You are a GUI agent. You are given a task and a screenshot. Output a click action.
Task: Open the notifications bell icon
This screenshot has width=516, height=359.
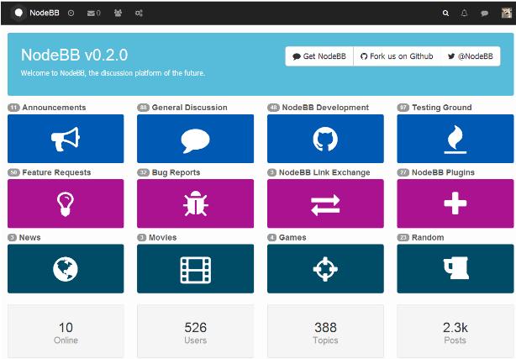point(465,13)
